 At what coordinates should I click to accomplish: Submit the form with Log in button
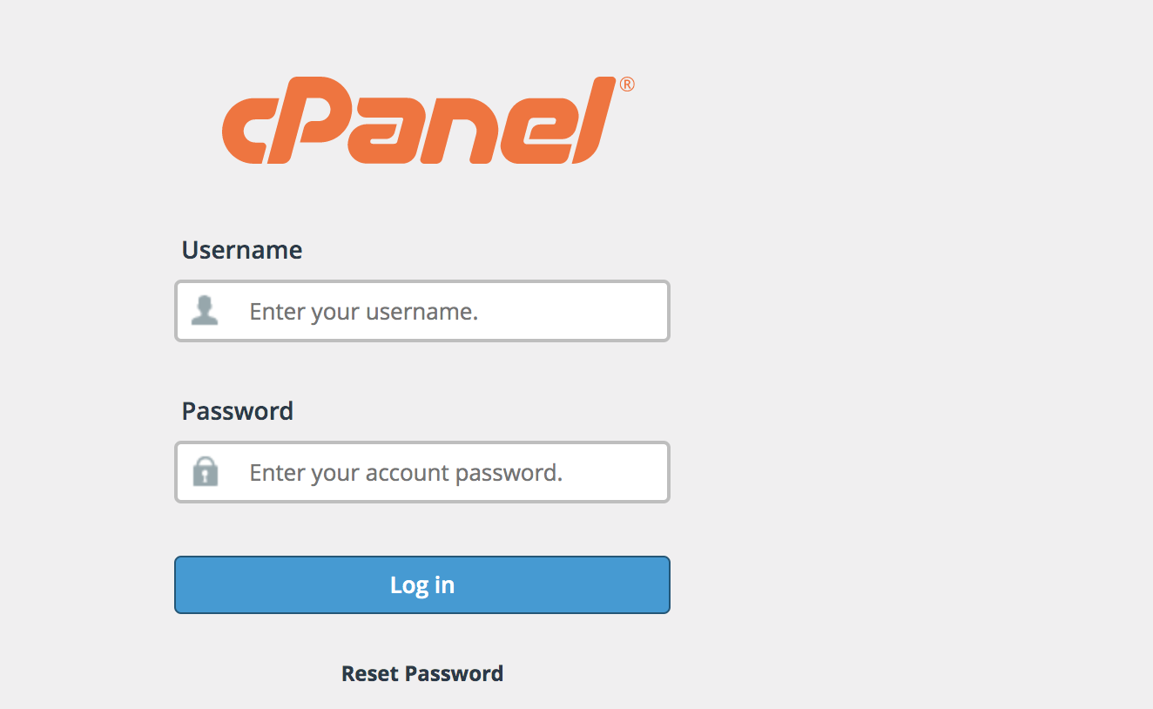pos(422,584)
